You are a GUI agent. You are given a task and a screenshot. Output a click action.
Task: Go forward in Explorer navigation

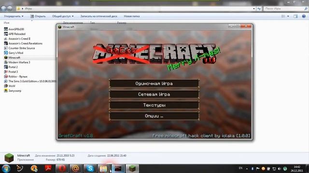(x=10, y=9)
